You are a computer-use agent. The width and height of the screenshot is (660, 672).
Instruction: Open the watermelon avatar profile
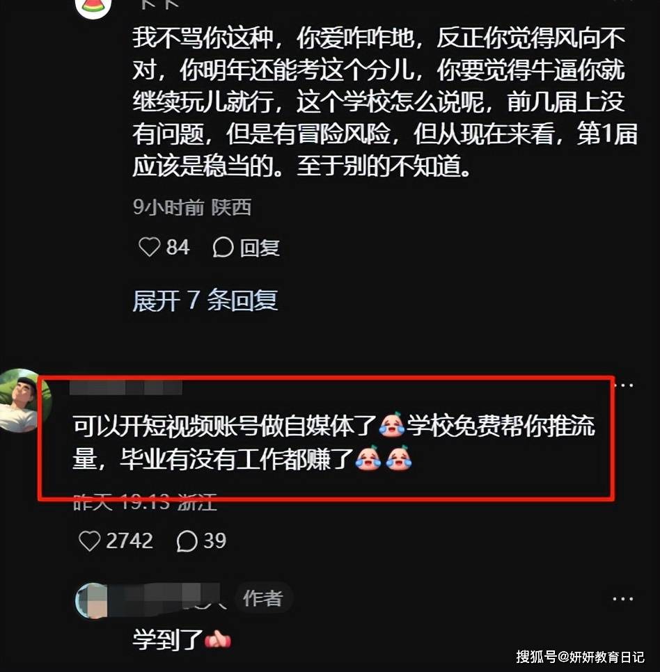click(93, 6)
